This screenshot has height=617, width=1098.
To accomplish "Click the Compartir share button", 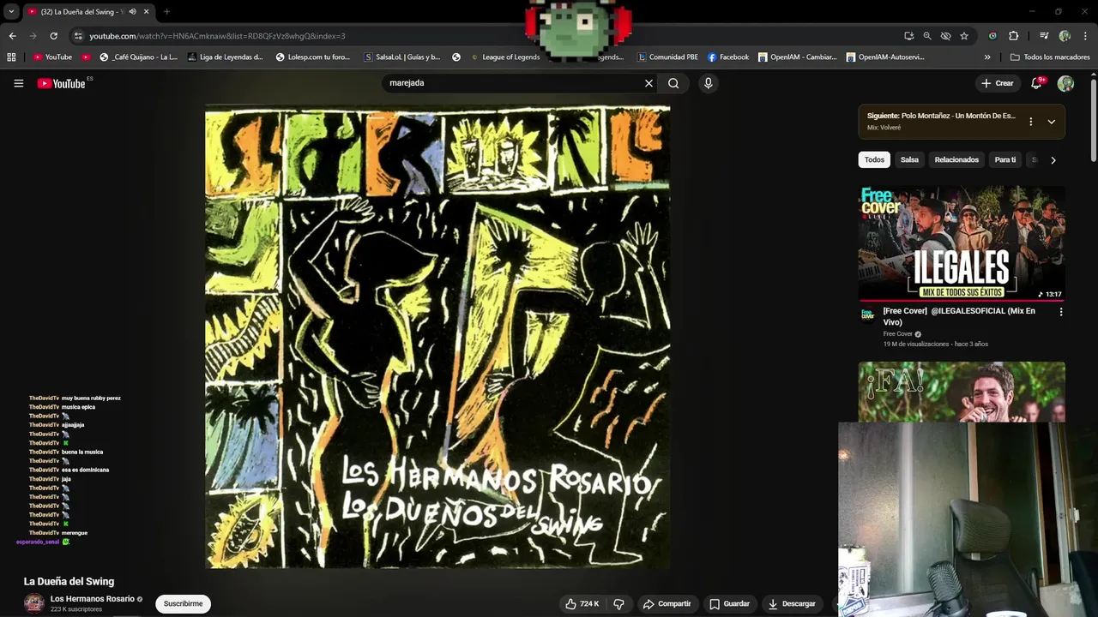I will (x=667, y=603).
